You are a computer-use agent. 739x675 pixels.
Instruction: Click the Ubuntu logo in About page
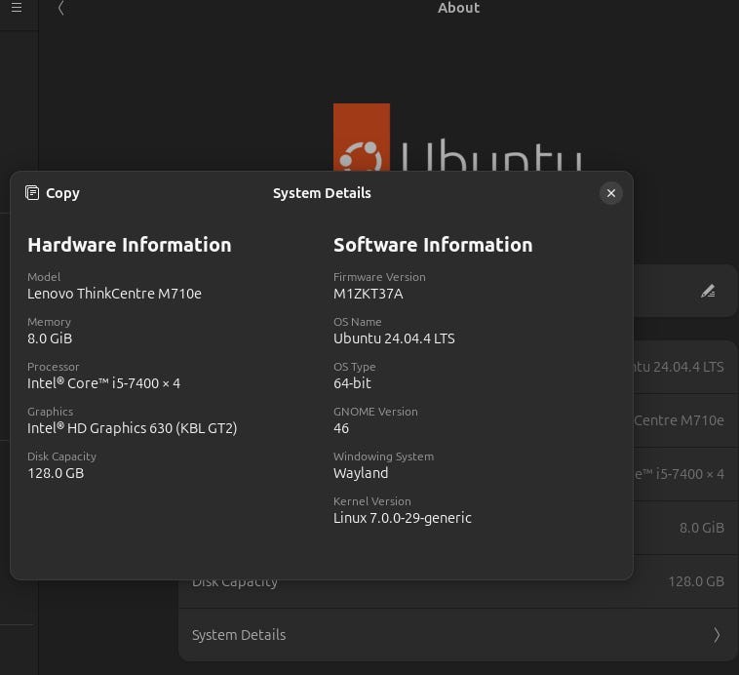click(x=457, y=138)
